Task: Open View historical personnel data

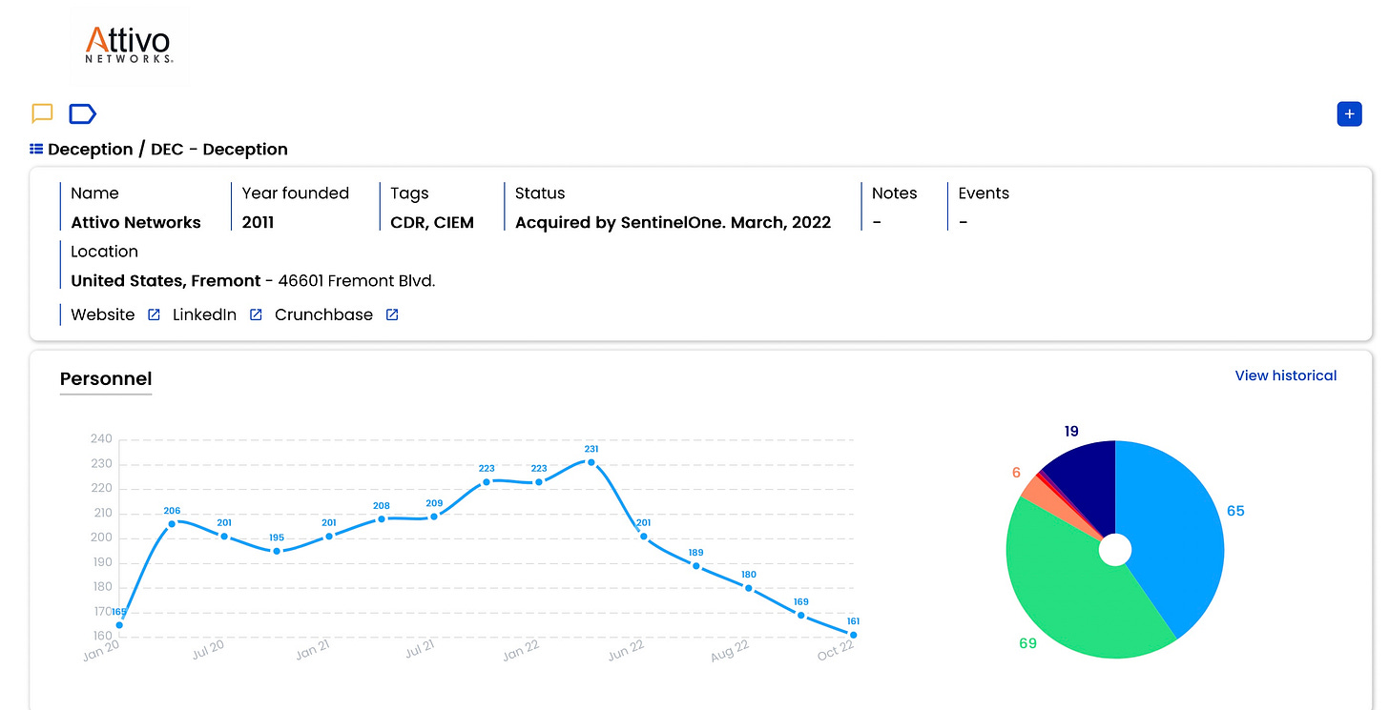Action: [1286, 375]
